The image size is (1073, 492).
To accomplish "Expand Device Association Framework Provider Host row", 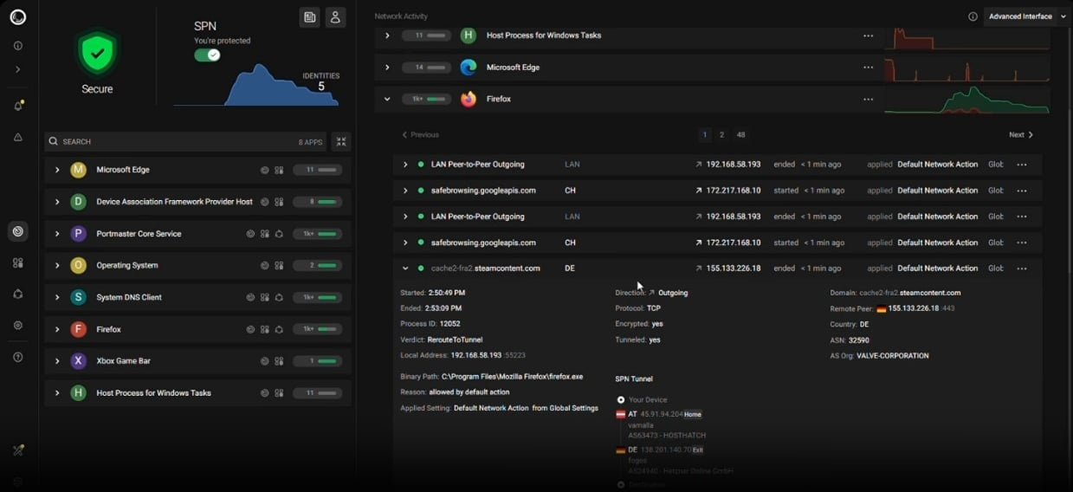I will tap(57, 202).
